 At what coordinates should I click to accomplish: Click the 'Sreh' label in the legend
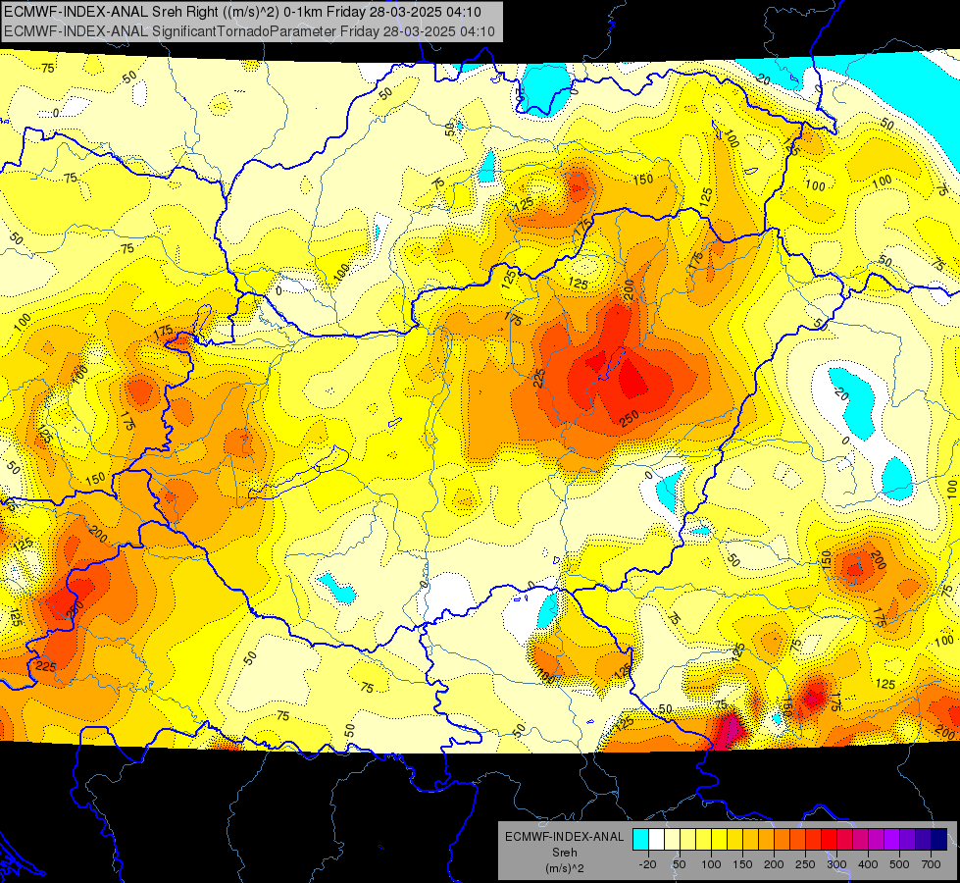coord(565,853)
